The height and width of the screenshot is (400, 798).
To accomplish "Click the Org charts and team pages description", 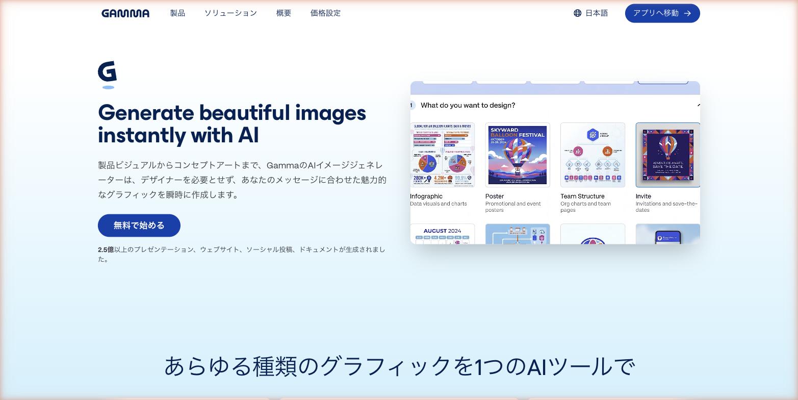I will (x=585, y=207).
